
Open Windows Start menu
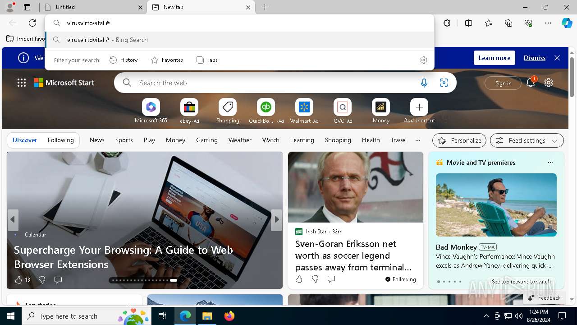pyautogui.click(x=11, y=316)
